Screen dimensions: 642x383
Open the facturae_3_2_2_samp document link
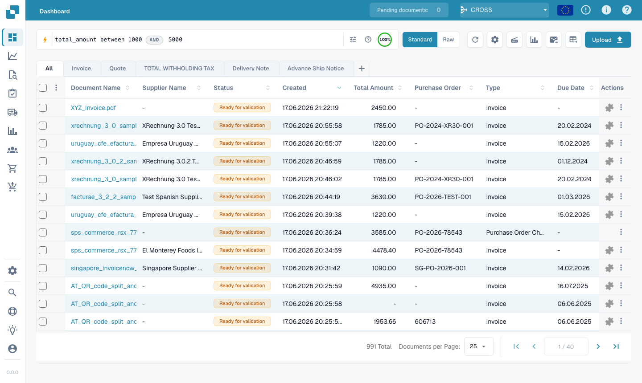pos(103,197)
